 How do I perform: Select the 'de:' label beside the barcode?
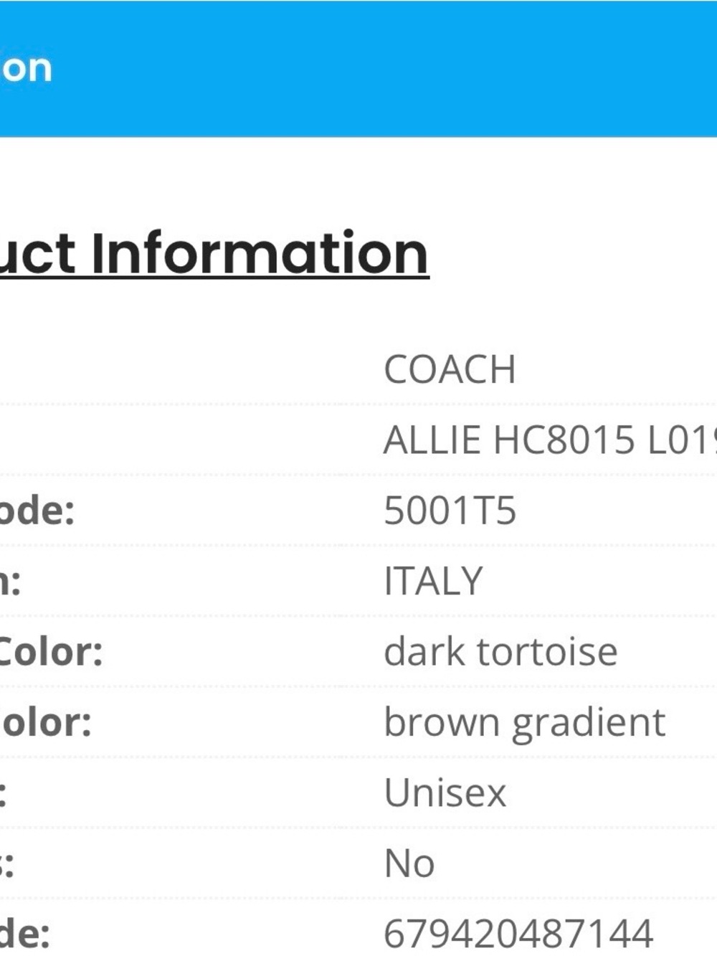[x=24, y=933]
